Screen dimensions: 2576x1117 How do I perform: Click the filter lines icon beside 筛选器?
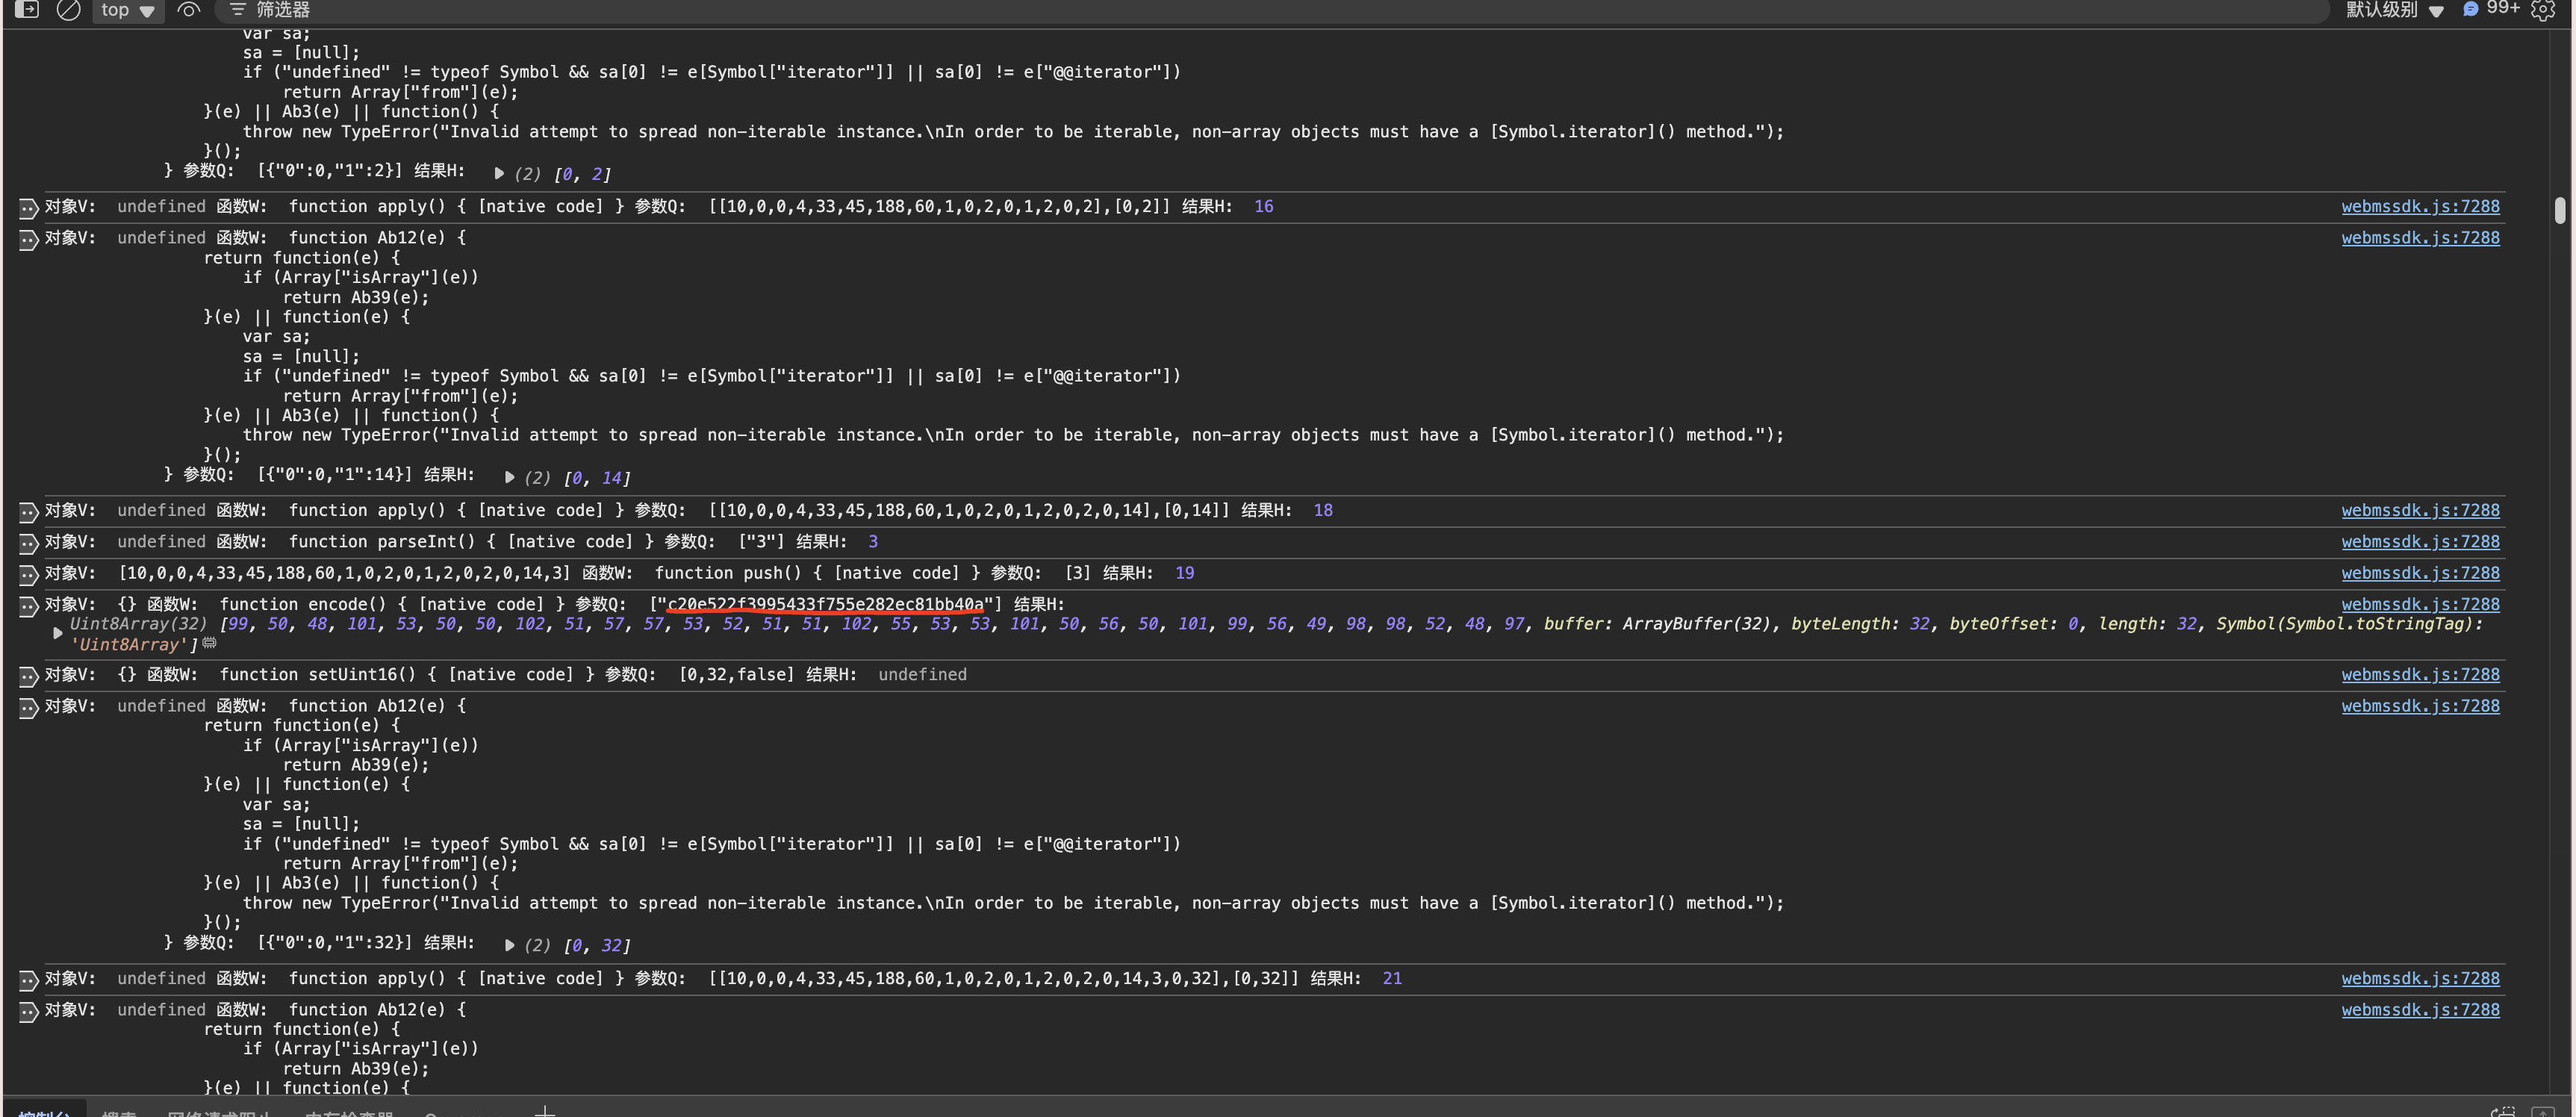click(x=237, y=9)
